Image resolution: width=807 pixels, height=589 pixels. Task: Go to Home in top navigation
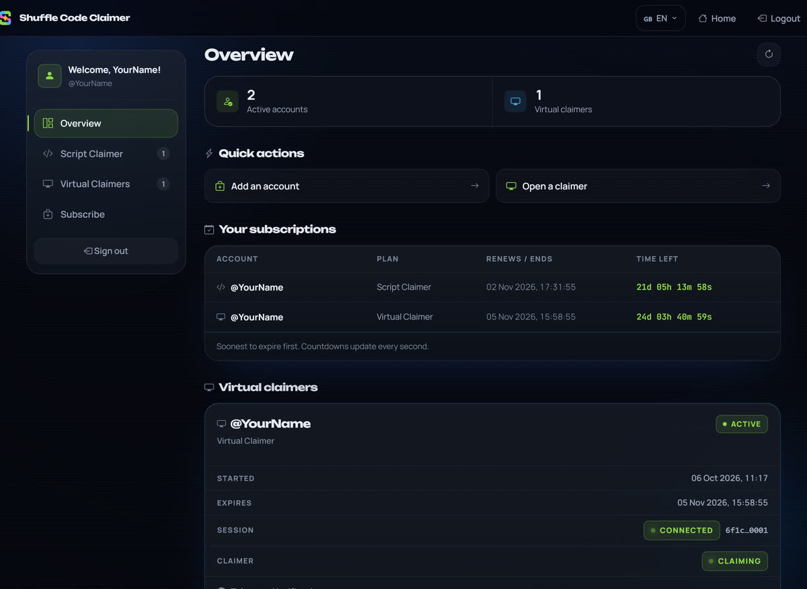pyautogui.click(x=717, y=18)
